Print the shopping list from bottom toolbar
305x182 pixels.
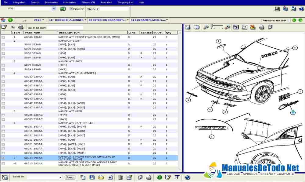(x=149, y=177)
